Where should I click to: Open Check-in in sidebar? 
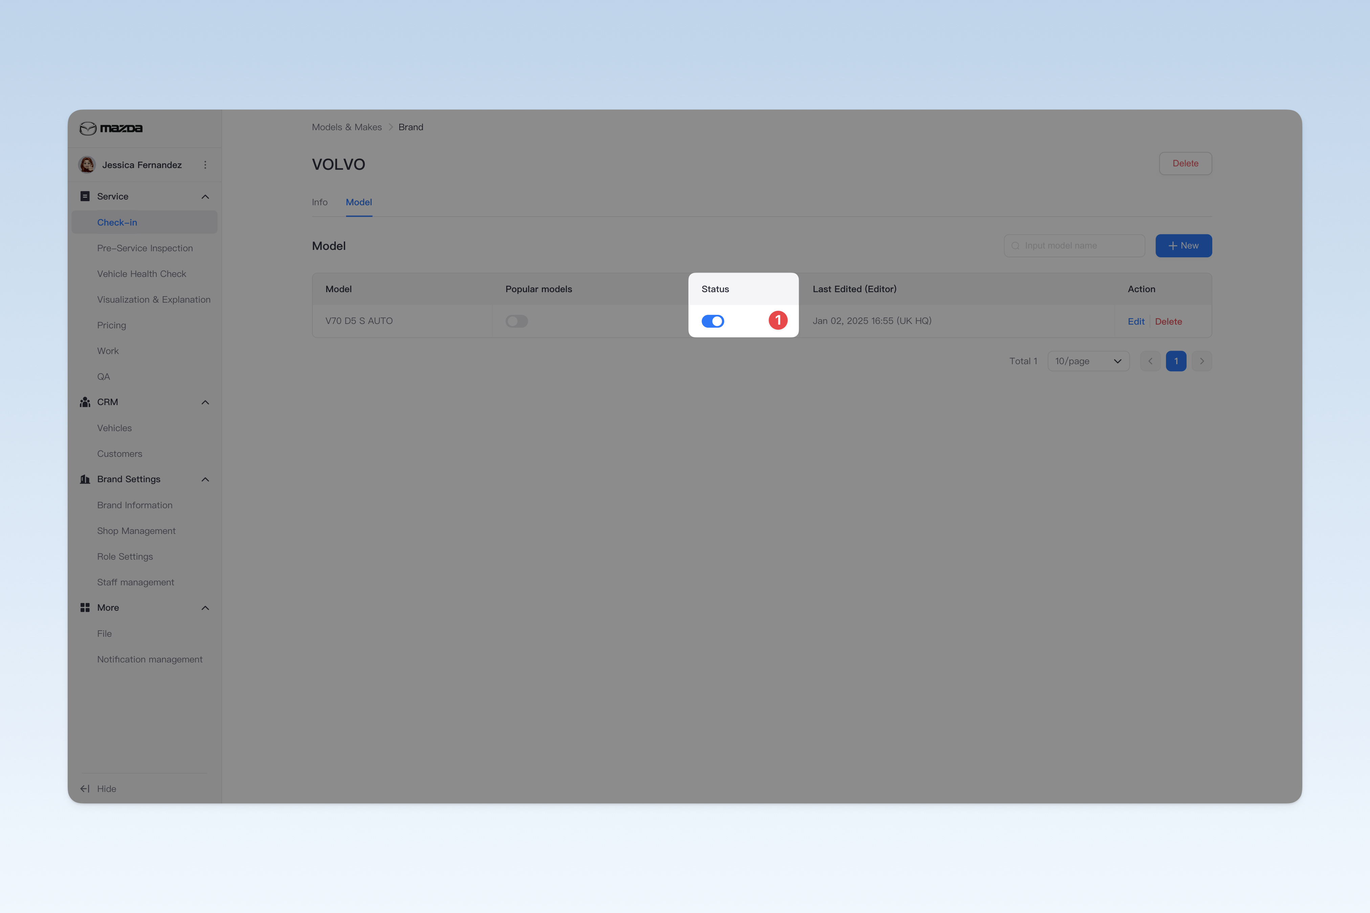pos(145,223)
